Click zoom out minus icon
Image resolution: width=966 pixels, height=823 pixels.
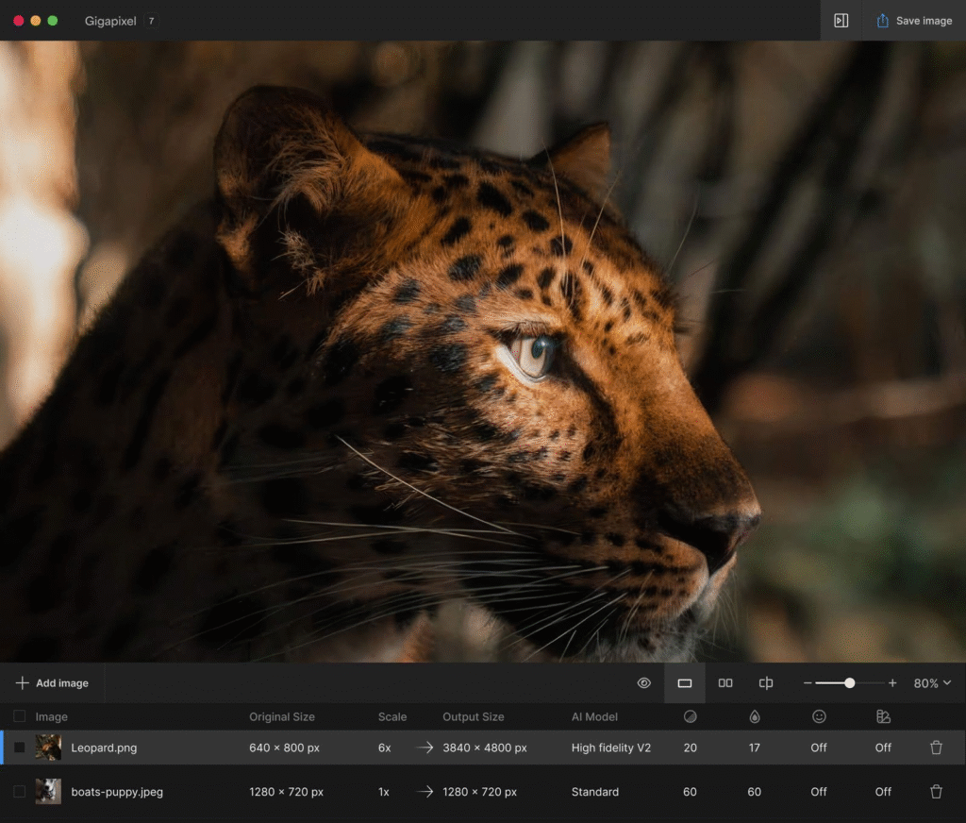coord(808,683)
